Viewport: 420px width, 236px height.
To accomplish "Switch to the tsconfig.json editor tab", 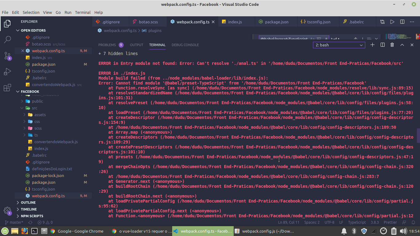I will (x=318, y=22).
